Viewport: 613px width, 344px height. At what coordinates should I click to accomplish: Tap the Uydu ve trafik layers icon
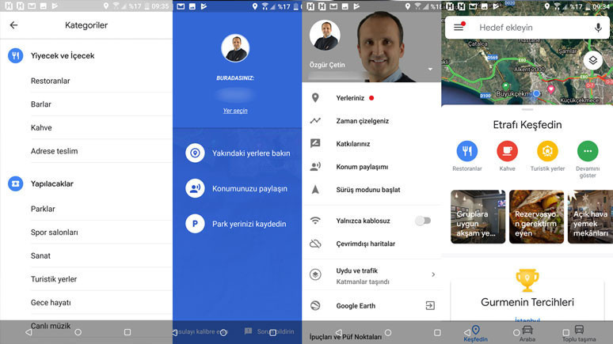[315, 274]
